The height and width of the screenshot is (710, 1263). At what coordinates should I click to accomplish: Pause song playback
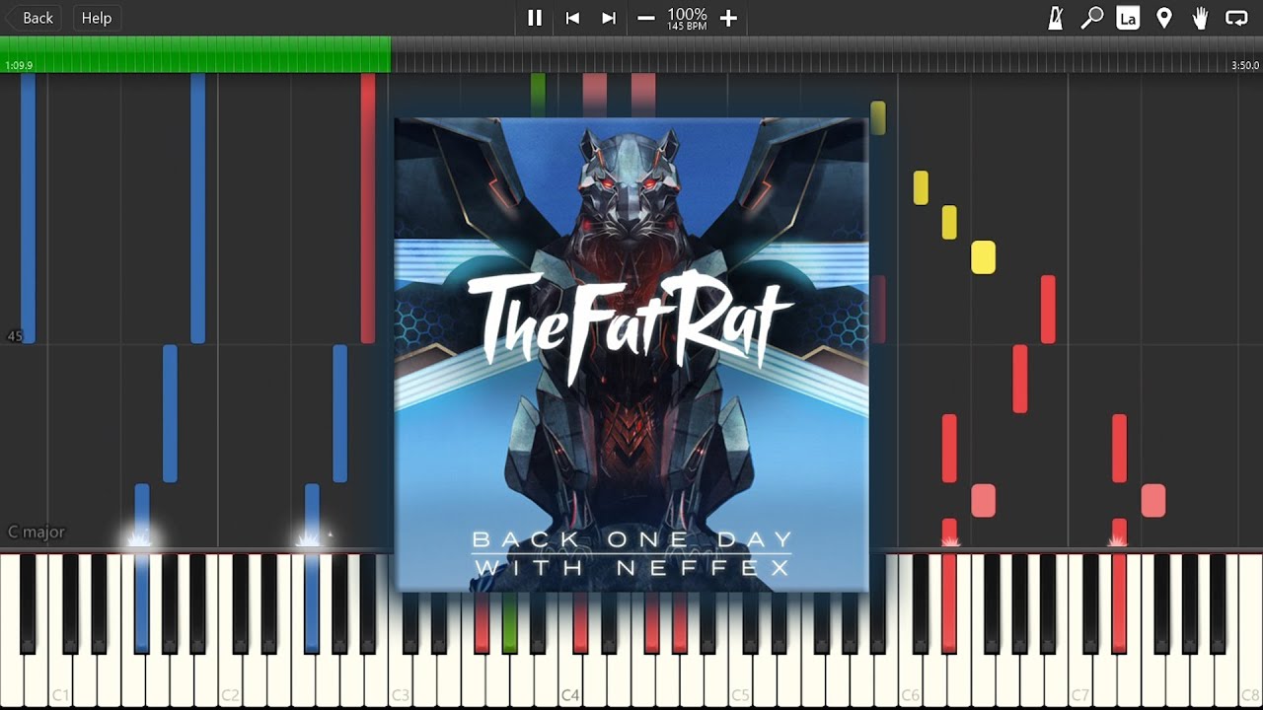click(x=535, y=18)
